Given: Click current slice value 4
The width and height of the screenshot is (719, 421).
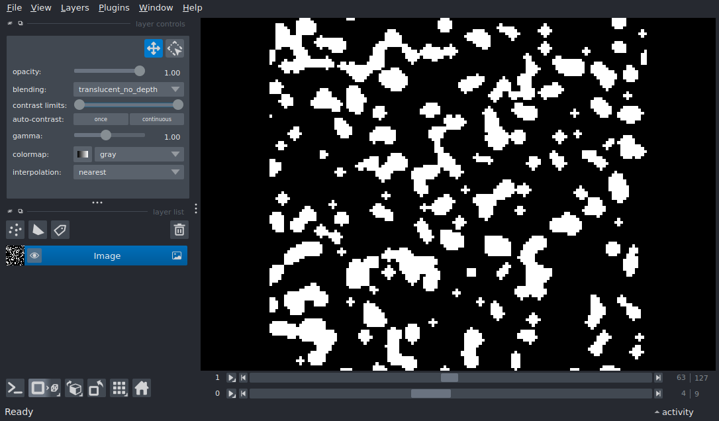Looking at the screenshot, I should coord(683,393).
